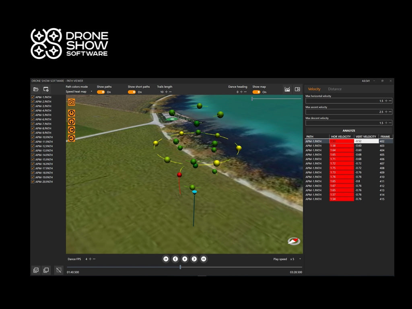Click horizontal velocity cell 1.76
Screen dimensions: 412x309
click(342, 177)
